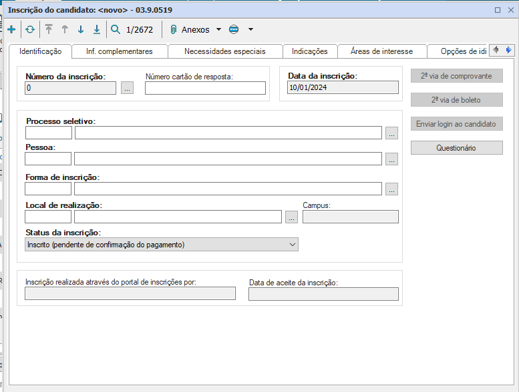The height and width of the screenshot is (392, 519).
Task: Open the Necessidades especiais tab
Action: [x=224, y=51]
